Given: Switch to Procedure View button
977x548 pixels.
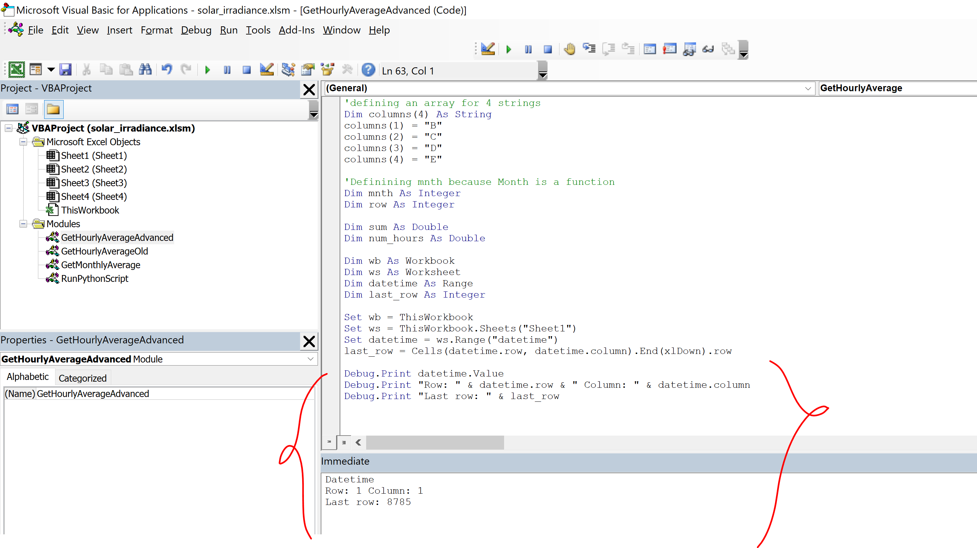Looking at the screenshot, I should (329, 442).
